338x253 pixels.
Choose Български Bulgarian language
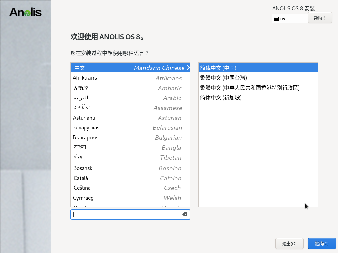pyautogui.click(x=130, y=137)
